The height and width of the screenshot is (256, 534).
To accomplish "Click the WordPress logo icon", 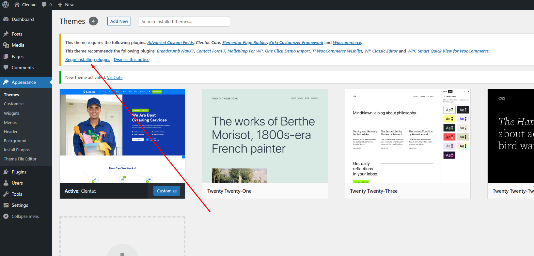I will pyautogui.click(x=6, y=5).
